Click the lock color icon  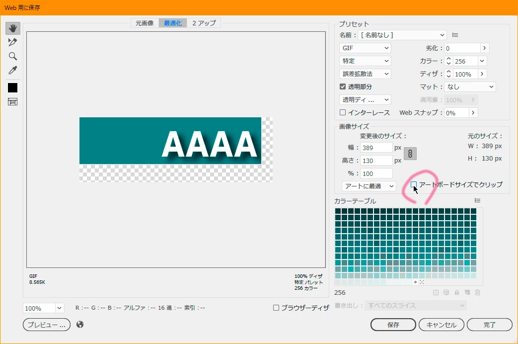click(457, 292)
